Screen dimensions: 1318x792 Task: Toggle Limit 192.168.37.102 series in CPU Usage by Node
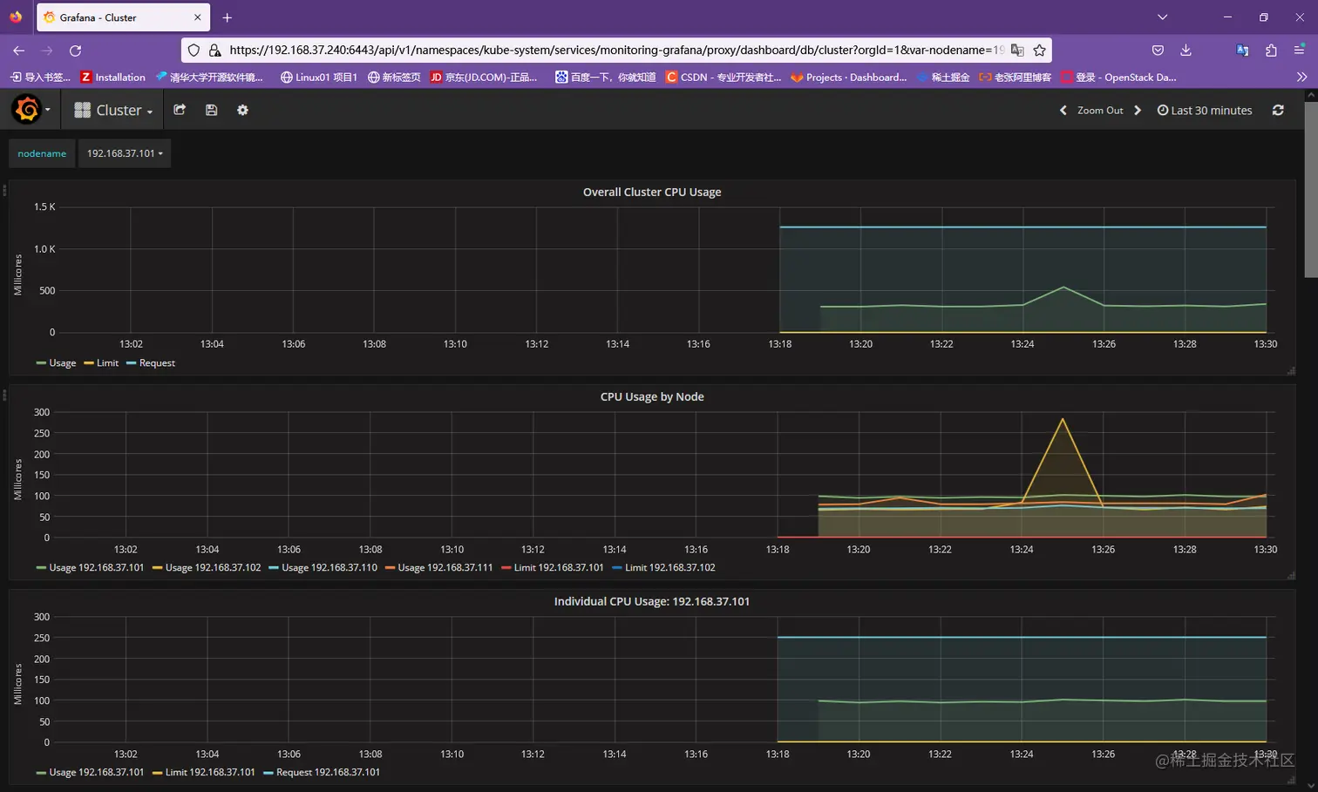[669, 568]
